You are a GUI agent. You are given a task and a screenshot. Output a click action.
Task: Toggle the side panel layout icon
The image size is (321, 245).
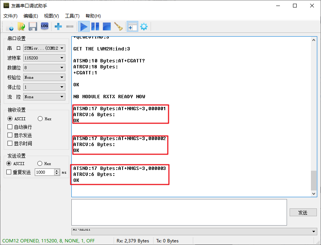coord(132,27)
